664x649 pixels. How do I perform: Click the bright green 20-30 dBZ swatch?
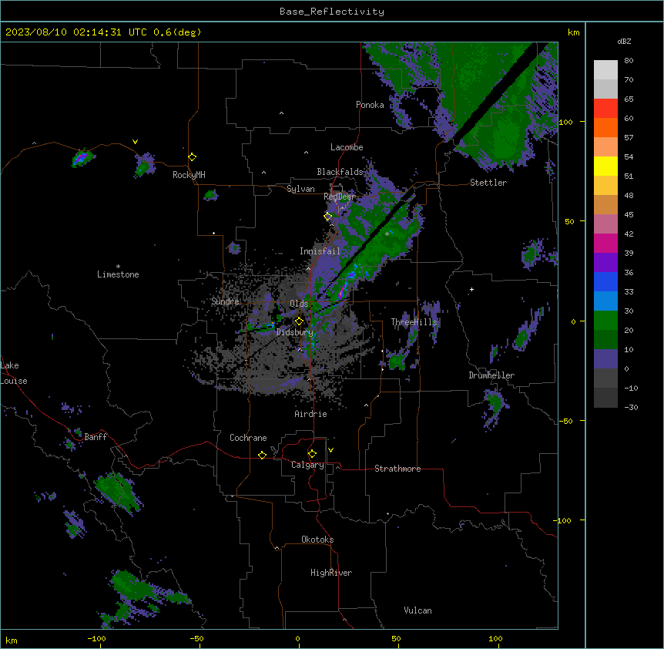coord(605,321)
